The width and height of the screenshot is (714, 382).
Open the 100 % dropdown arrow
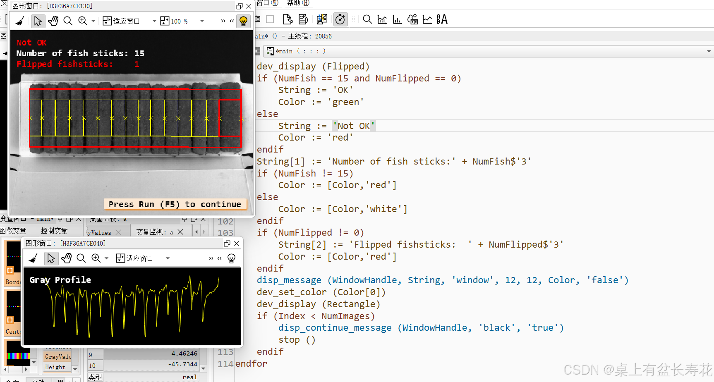point(202,21)
